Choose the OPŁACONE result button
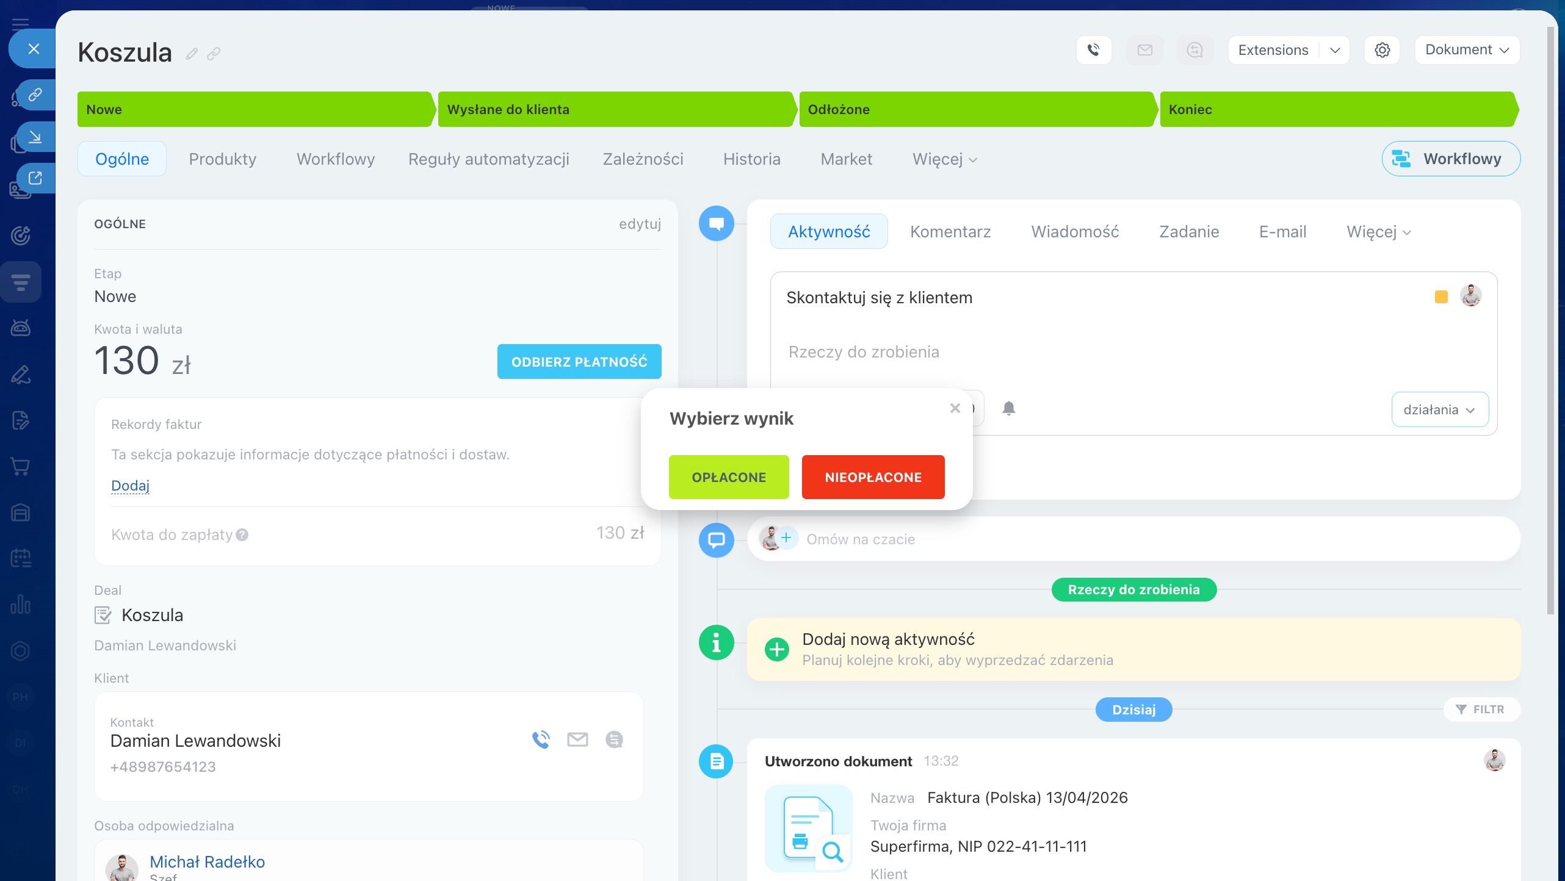This screenshot has height=881, width=1565. coord(729,477)
